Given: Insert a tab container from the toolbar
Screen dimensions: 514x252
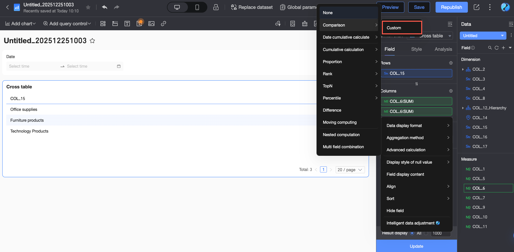Looking at the screenshot, I should coord(115,24).
